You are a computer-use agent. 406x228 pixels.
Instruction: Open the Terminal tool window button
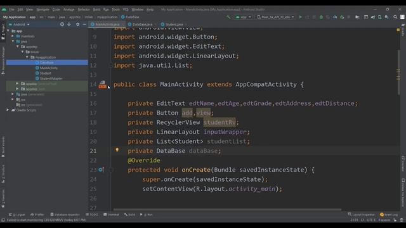click(111, 215)
